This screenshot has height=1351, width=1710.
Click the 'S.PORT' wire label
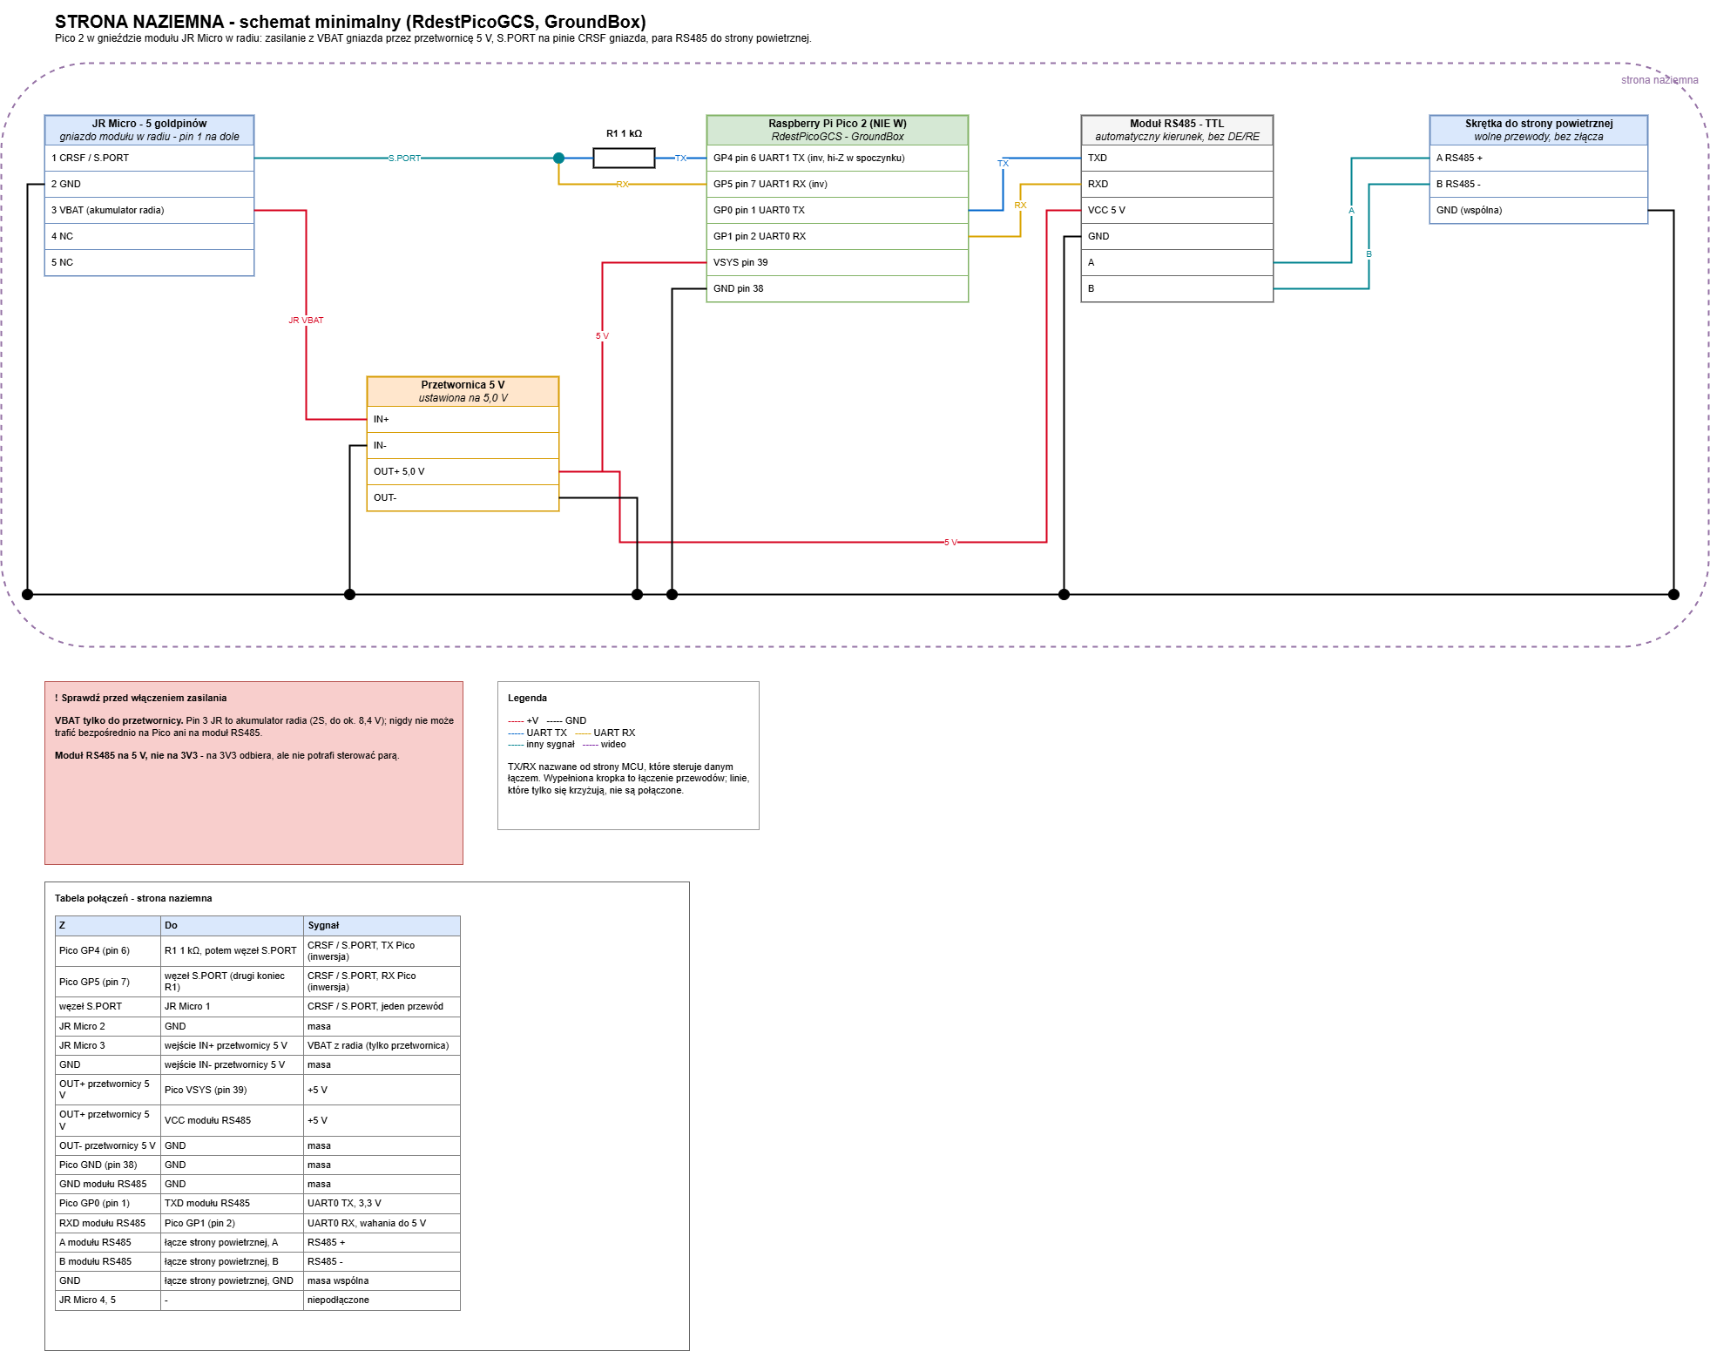(x=404, y=158)
